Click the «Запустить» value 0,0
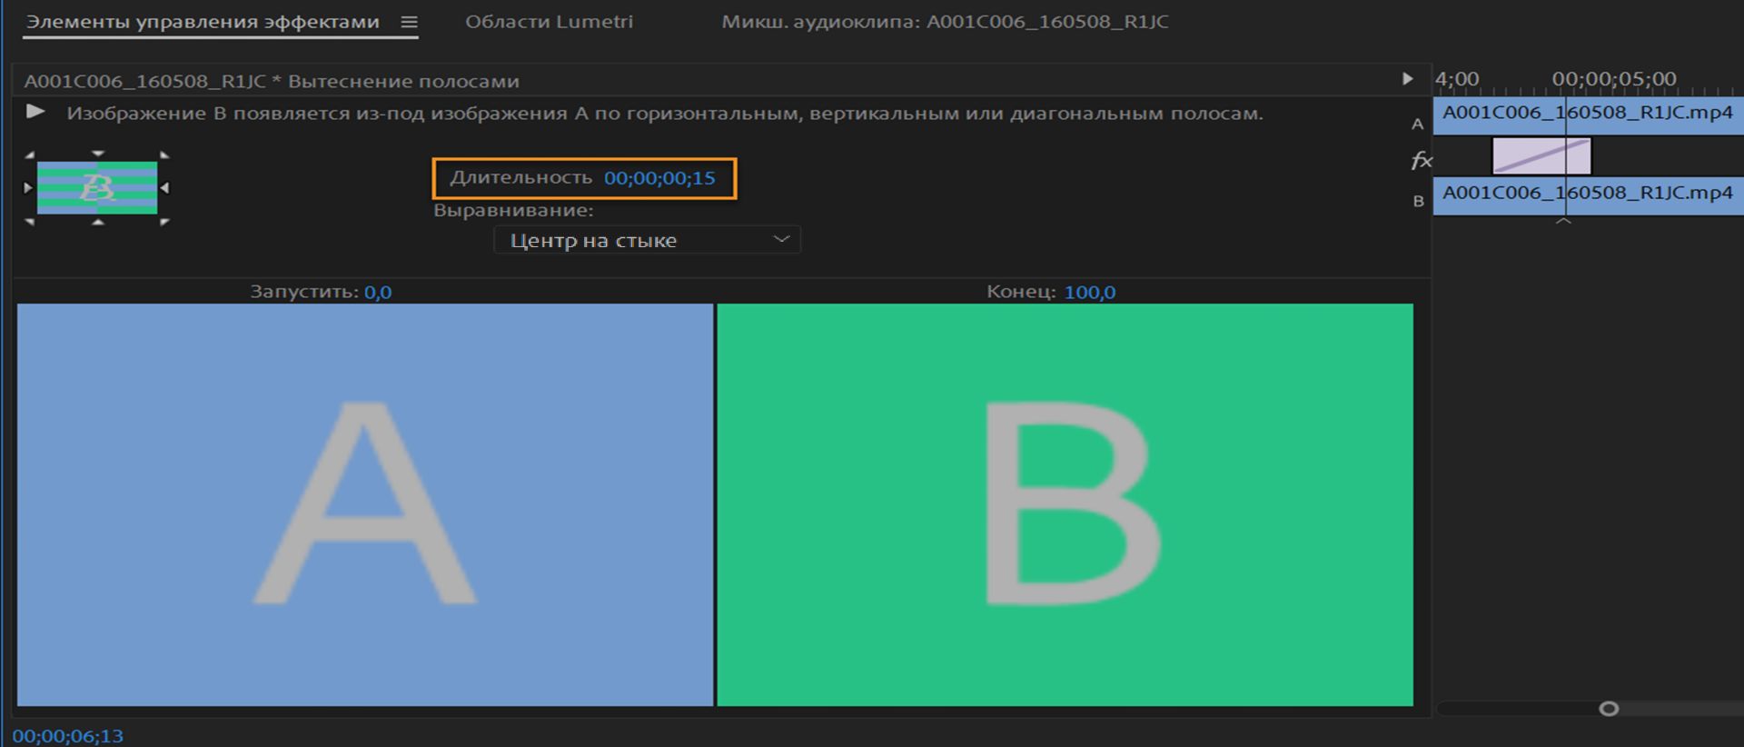The width and height of the screenshot is (1744, 747). (378, 292)
